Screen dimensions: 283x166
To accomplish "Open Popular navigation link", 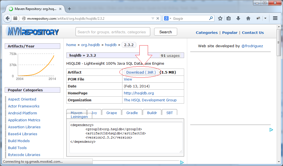I will (230, 33).
